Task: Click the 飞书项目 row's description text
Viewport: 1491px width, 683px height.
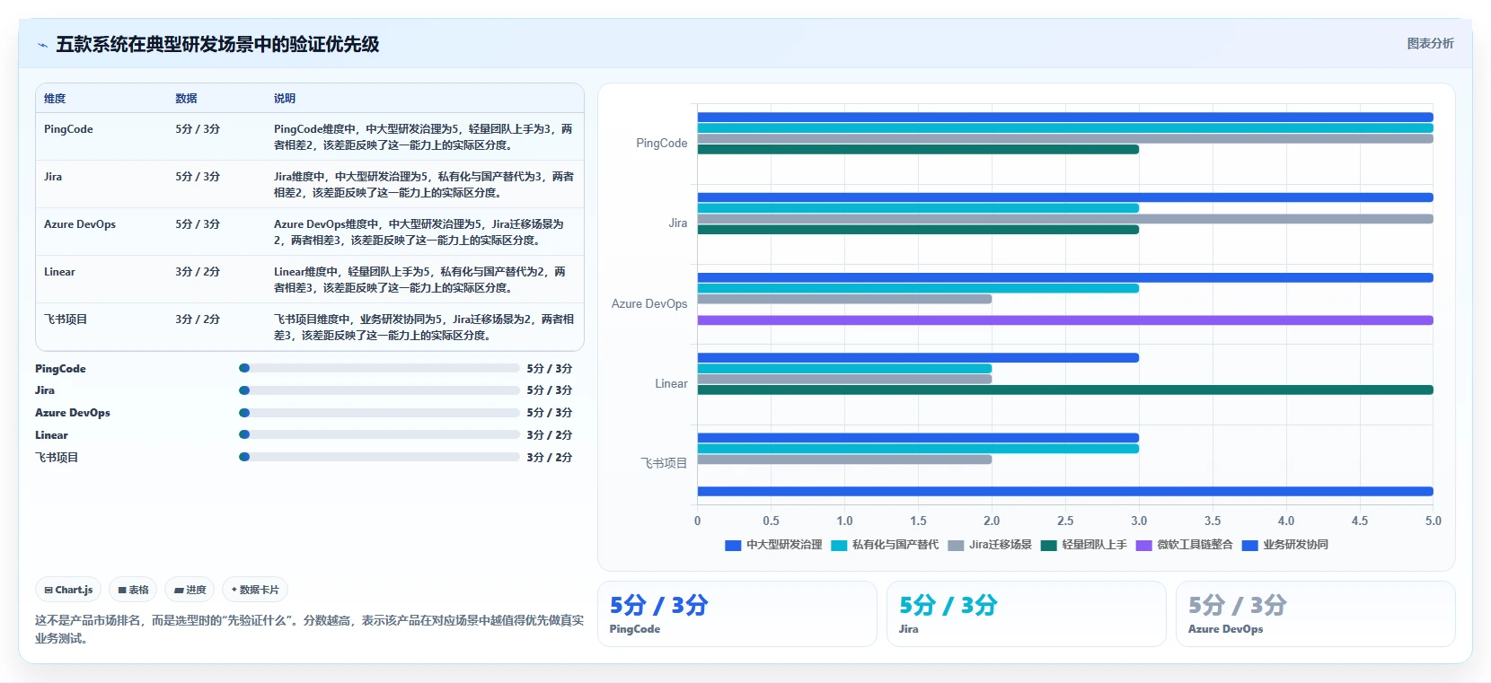Action: [424, 328]
